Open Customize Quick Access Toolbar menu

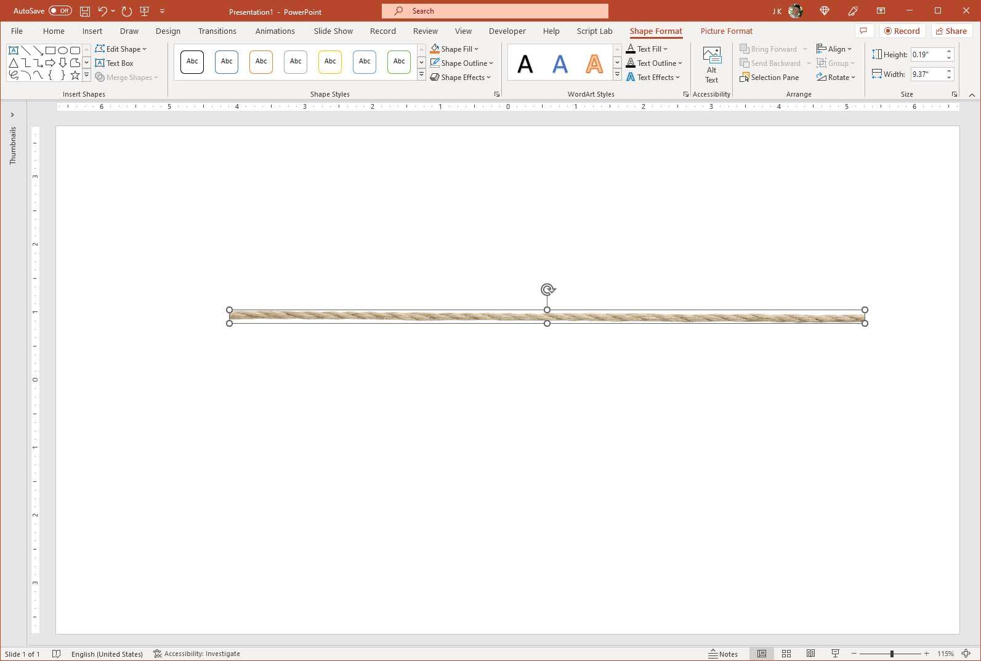click(x=163, y=11)
